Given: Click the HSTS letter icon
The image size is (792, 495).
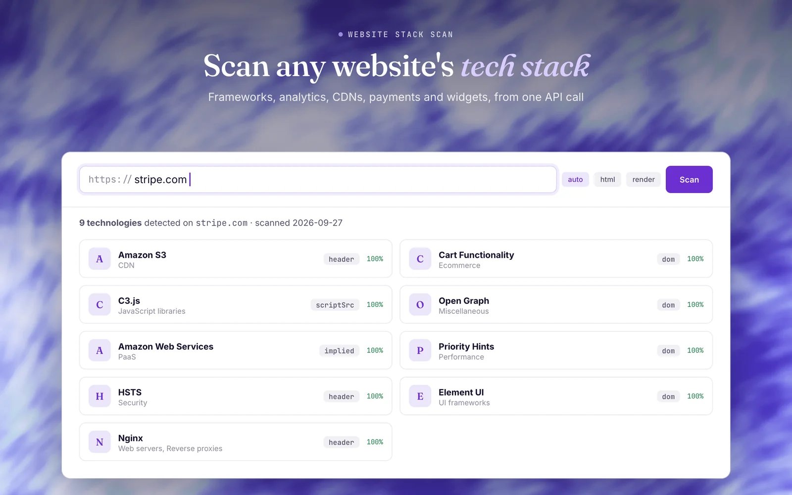Looking at the screenshot, I should (99, 396).
